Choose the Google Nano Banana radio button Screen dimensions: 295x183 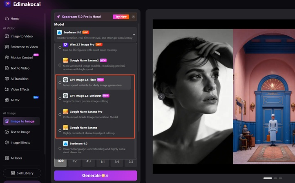click(60, 131)
